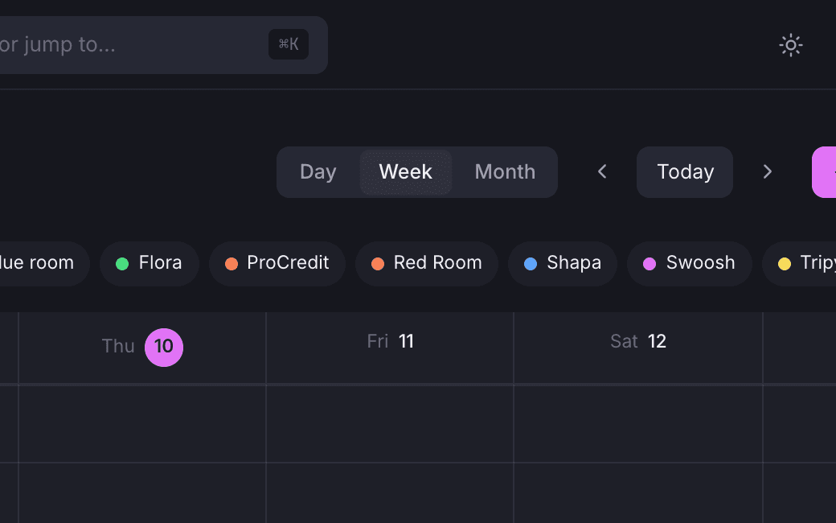Image resolution: width=836 pixels, height=523 pixels.
Task: Switch to Week view
Action: (x=406, y=172)
